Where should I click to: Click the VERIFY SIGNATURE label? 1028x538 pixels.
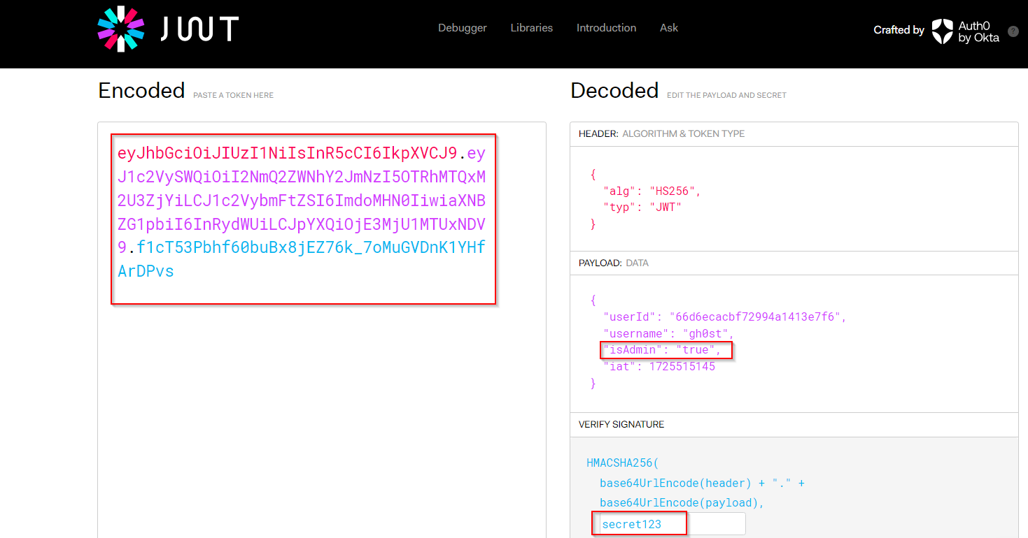(621, 424)
